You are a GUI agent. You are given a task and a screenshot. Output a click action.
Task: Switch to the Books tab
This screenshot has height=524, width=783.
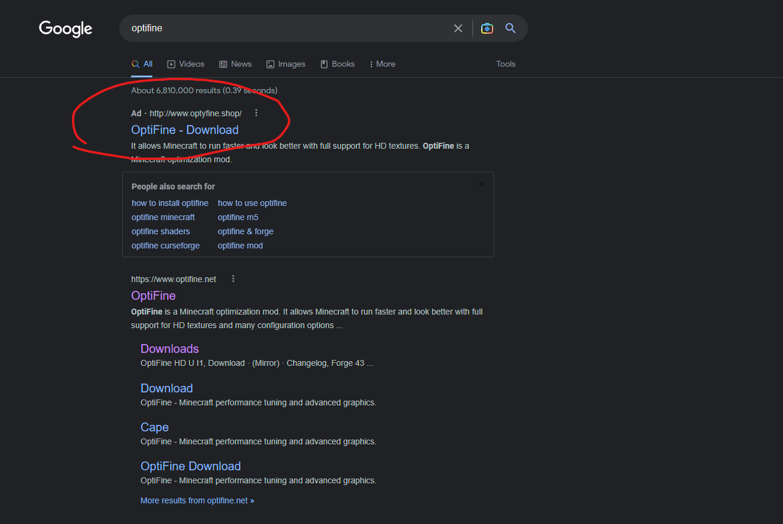pyautogui.click(x=337, y=64)
